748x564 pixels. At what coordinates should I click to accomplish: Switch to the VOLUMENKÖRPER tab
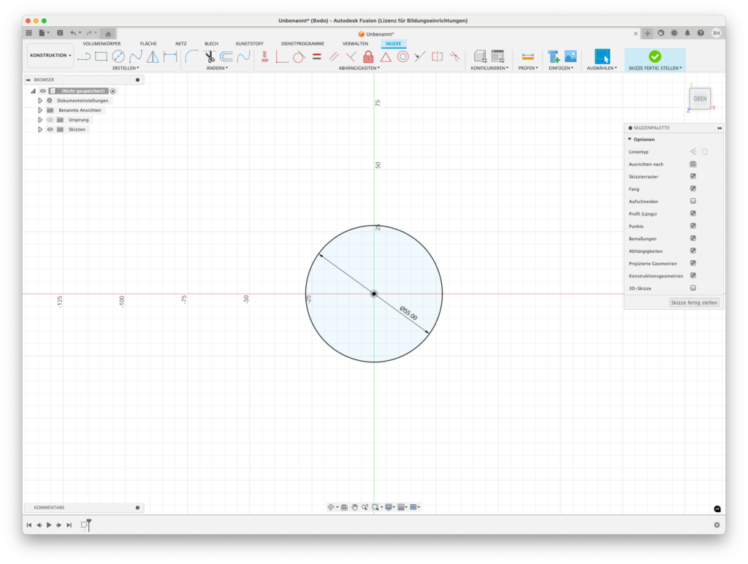[102, 44]
